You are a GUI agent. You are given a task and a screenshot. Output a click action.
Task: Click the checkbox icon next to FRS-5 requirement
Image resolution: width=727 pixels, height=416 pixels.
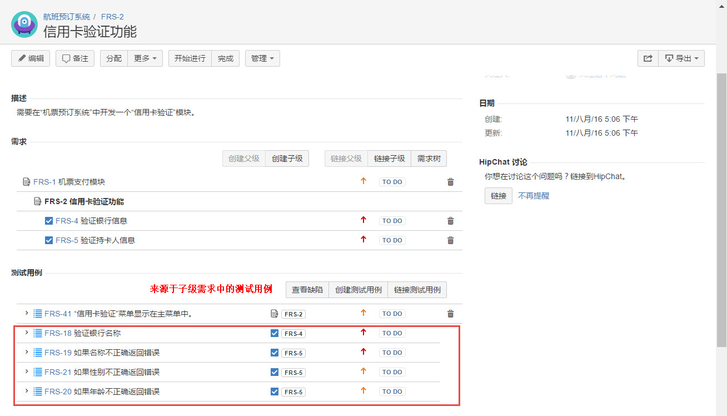(x=48, y=240)
